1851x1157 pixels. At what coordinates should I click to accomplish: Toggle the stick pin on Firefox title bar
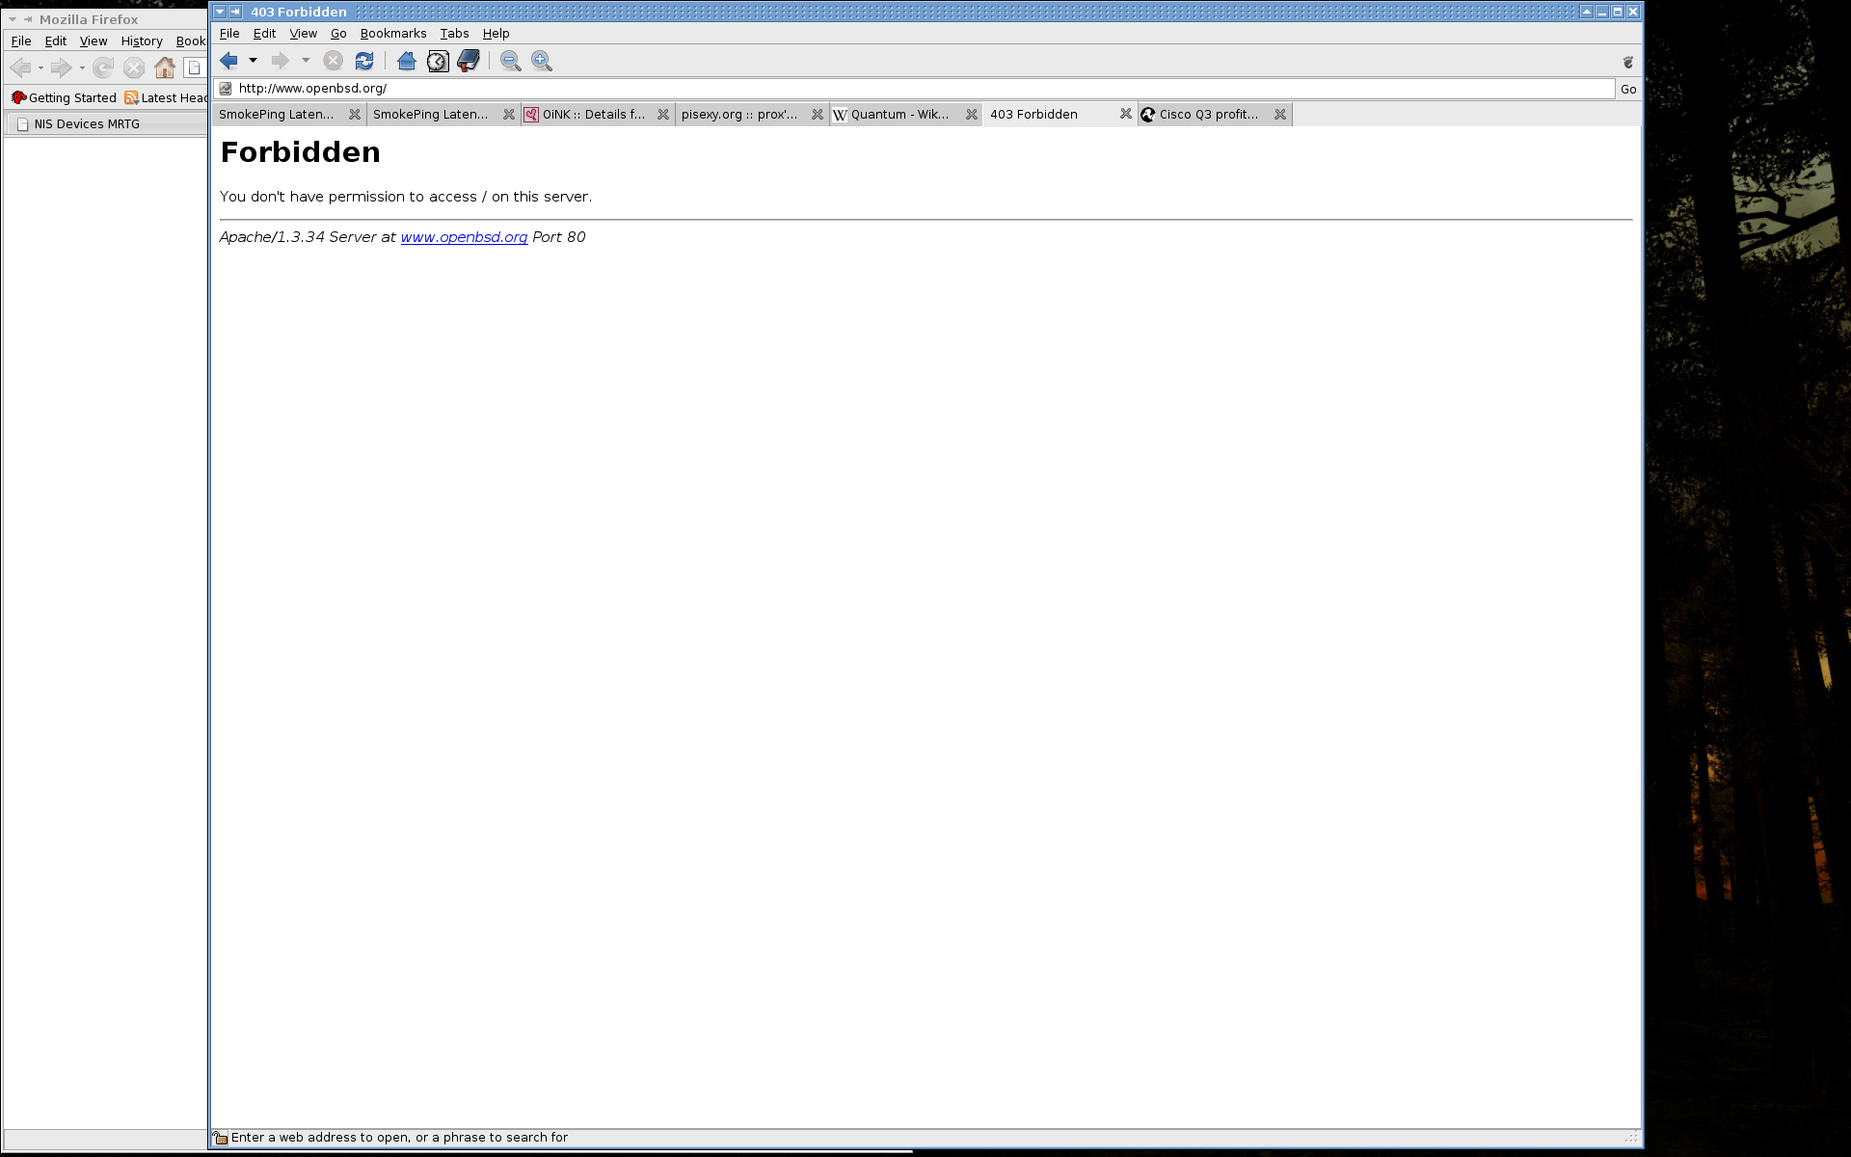point(28,19)
